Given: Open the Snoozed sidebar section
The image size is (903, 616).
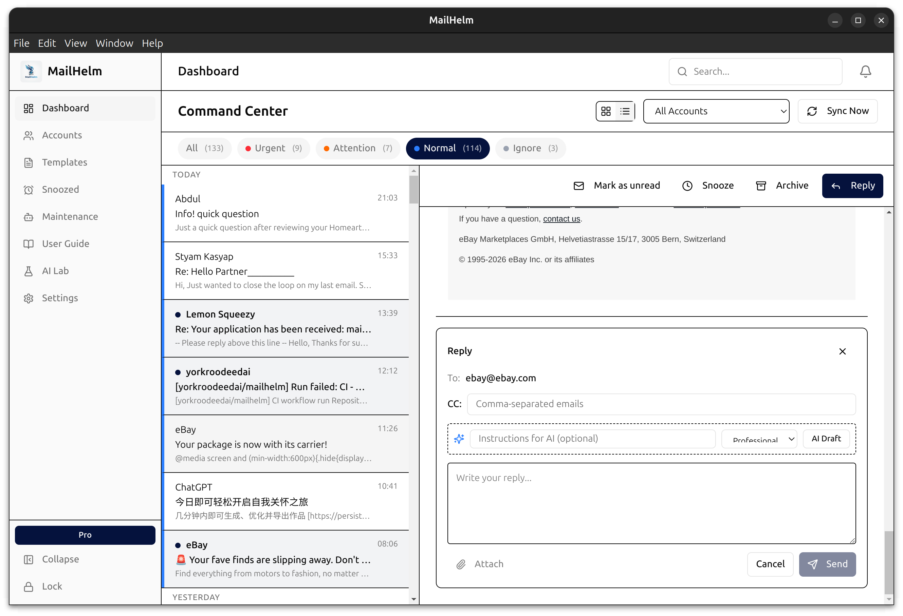Looking at the screenshot, I should point(60,189).
